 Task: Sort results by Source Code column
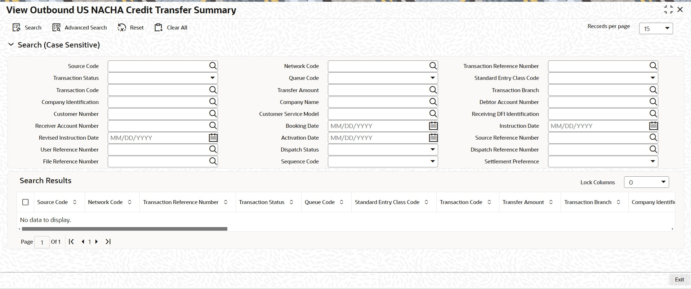tap(75, 202)
